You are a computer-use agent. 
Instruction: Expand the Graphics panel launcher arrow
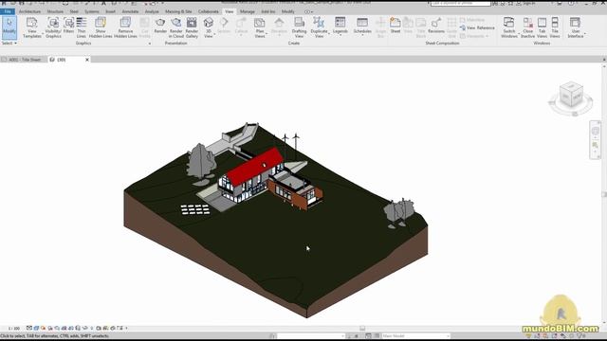150,44
